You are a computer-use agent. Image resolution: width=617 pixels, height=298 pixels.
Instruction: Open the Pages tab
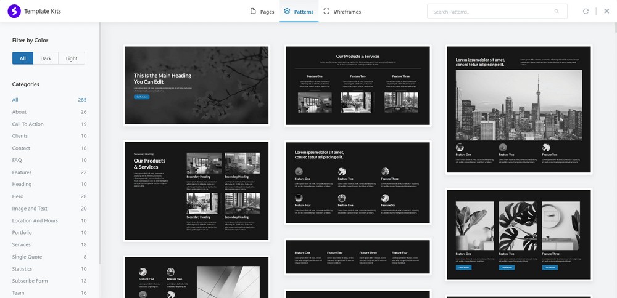pos(262,12)
